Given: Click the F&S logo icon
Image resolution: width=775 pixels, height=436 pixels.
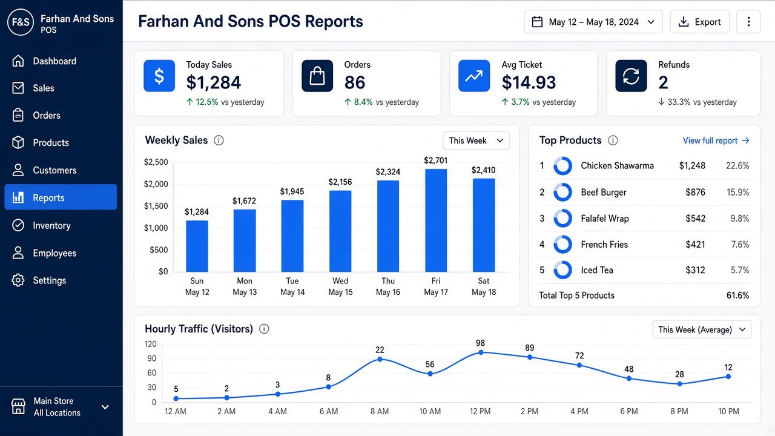Looking at the screenshot, I should [20, 22].
